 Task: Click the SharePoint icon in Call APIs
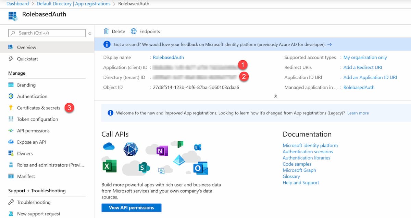144,167
